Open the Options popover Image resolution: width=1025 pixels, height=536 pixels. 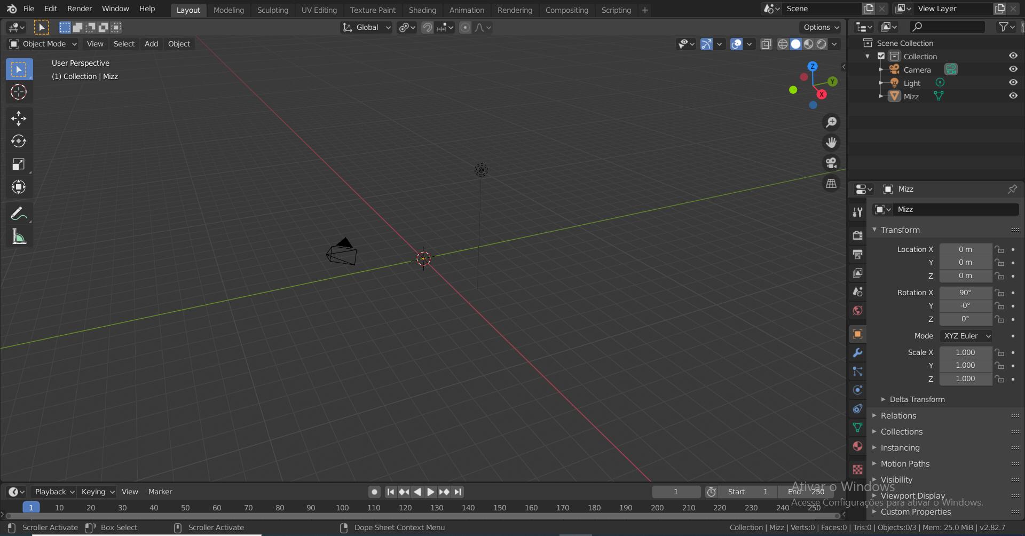point(819,27)
